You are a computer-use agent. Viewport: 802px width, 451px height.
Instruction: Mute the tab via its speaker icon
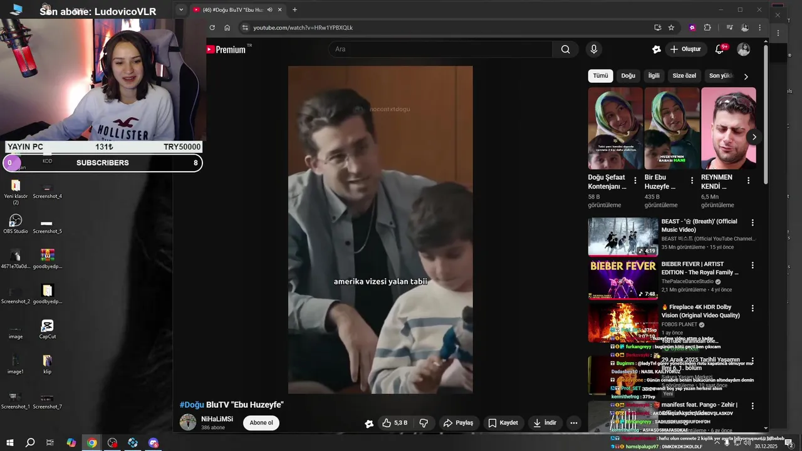tap(269, 9)
